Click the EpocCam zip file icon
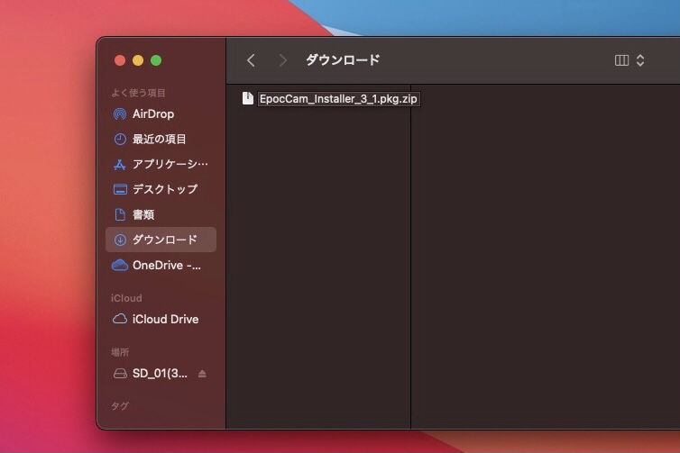This screenshot has width=680, height=453. point(248,98)
